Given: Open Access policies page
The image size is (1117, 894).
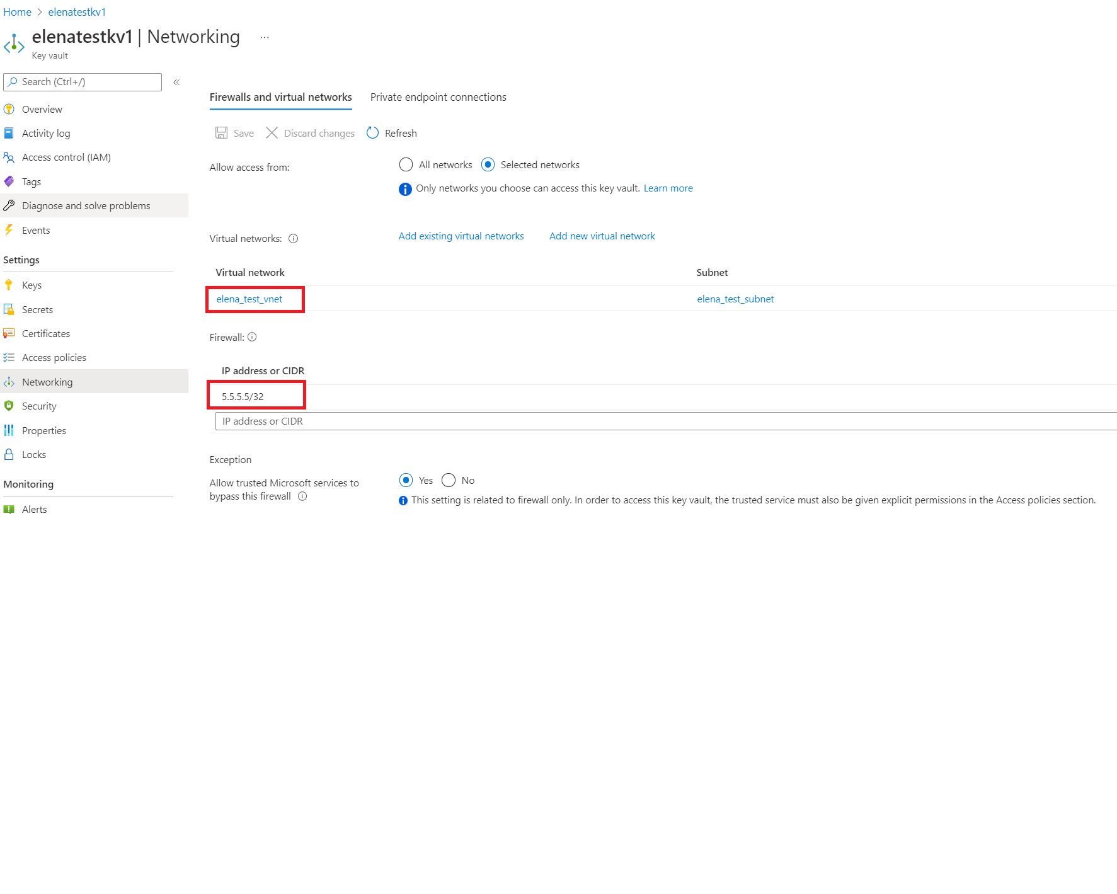Looking at the screenshot, I should click(54, 357).
